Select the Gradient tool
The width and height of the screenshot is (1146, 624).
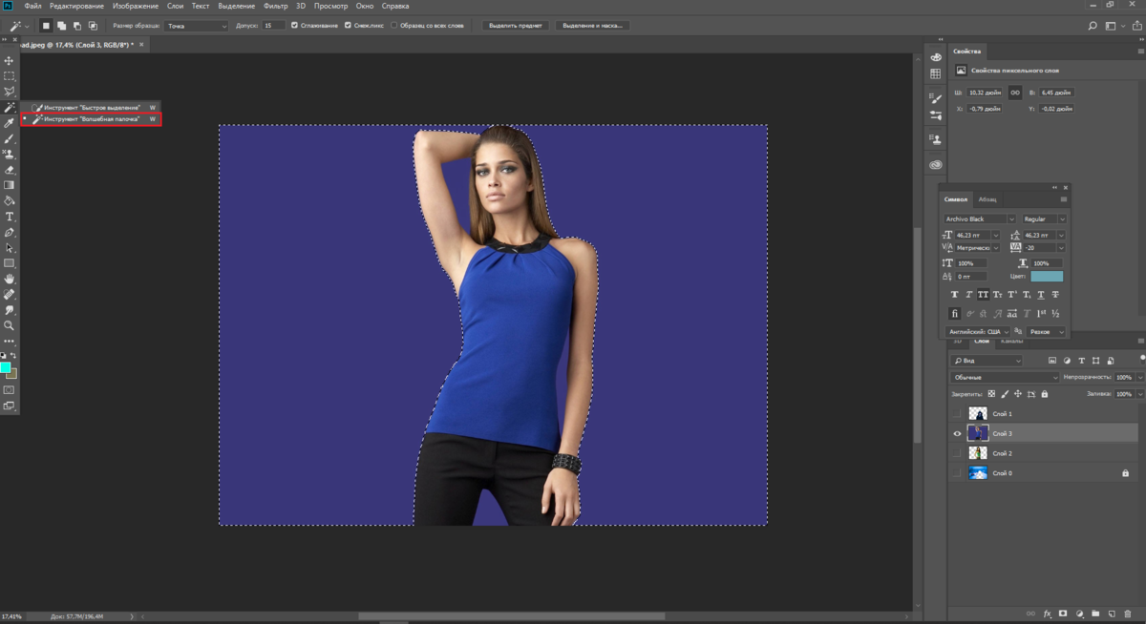10,185
